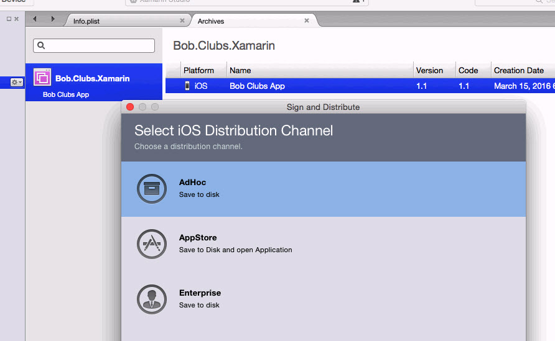Screen dimensions: 555x341
Task: Close the left pad with the x icon
Action: point(16,19)
